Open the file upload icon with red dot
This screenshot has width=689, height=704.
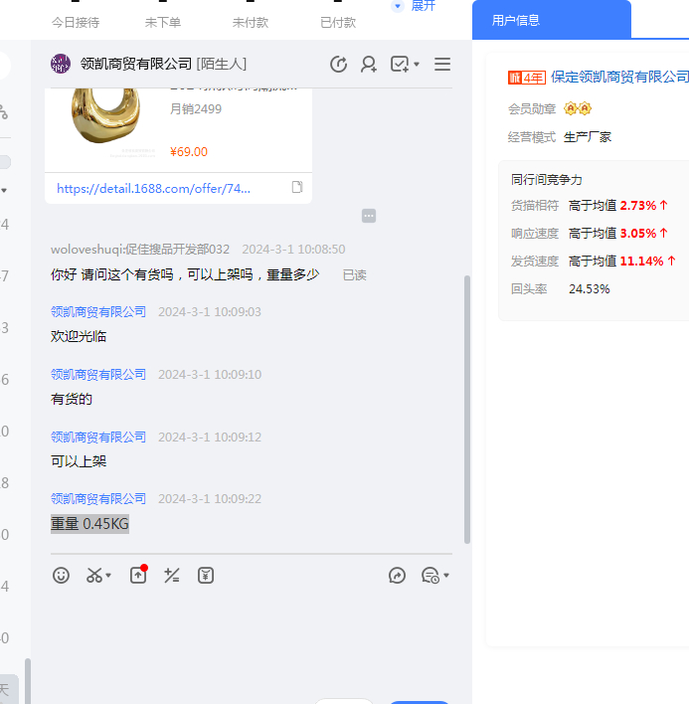tap(138, 575)
